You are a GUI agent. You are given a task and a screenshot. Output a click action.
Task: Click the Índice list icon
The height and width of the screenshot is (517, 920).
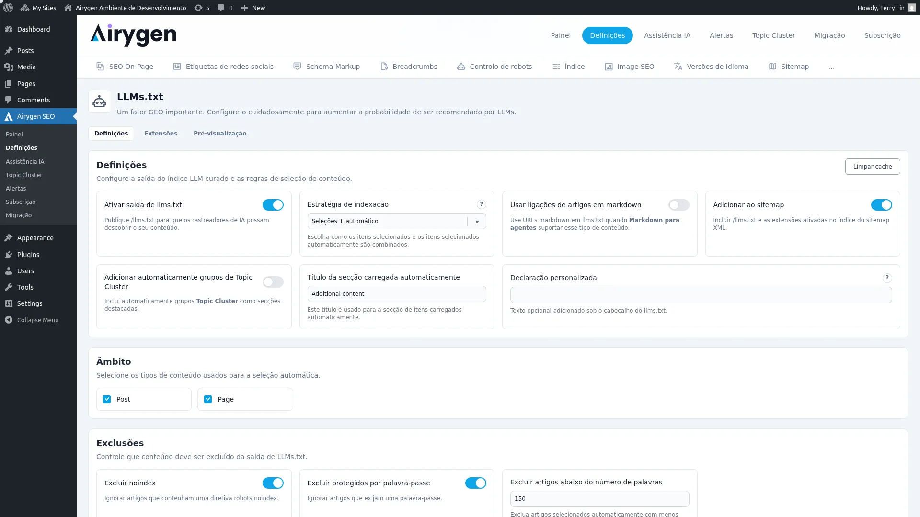[556, 67]
